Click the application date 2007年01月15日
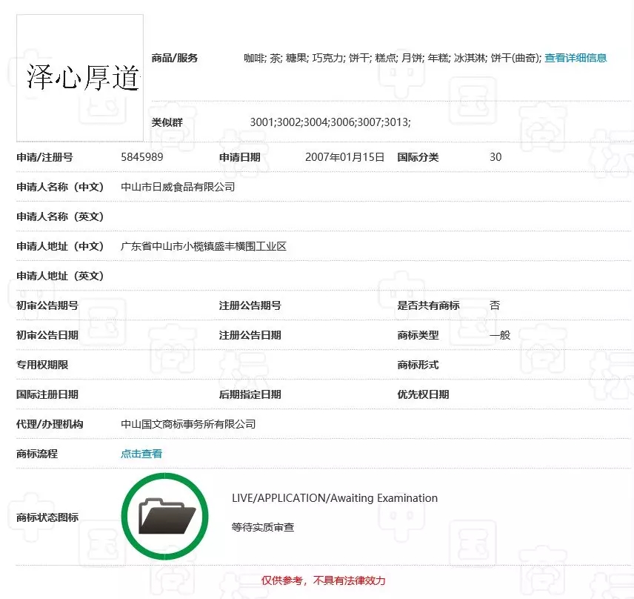Viewport: 634px width, 599px height. (344, 157)
